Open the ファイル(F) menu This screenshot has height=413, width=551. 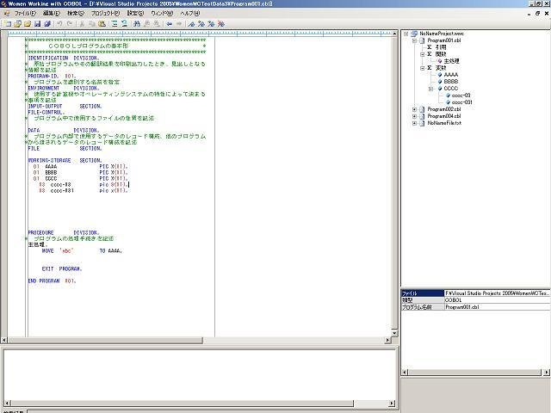point(25,14)
